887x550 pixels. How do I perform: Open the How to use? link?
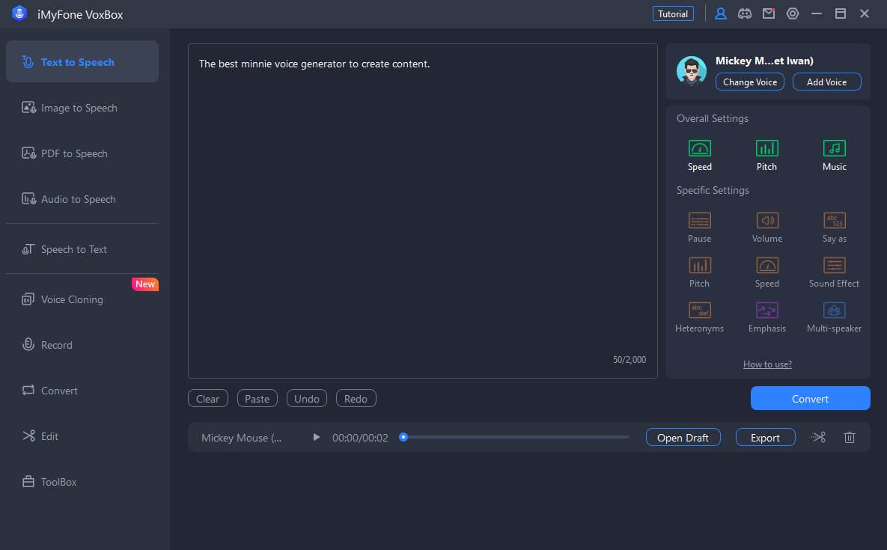point(767,364)
